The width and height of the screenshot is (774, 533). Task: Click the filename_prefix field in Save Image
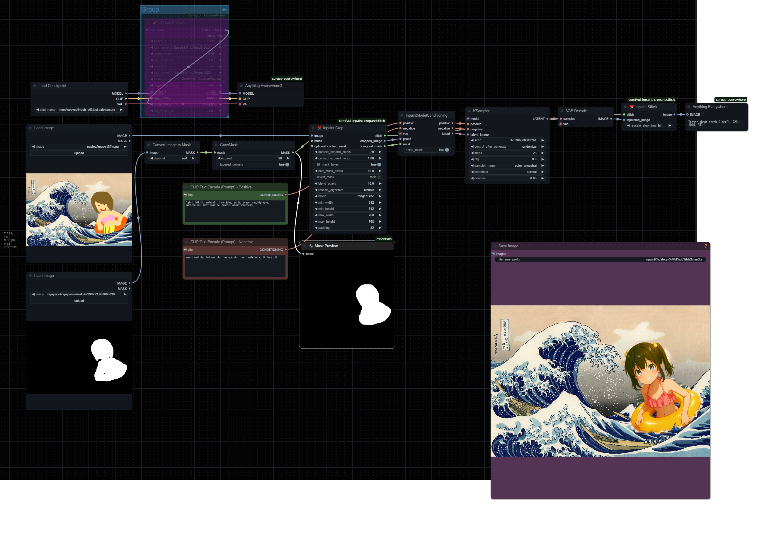click(600, 260)
